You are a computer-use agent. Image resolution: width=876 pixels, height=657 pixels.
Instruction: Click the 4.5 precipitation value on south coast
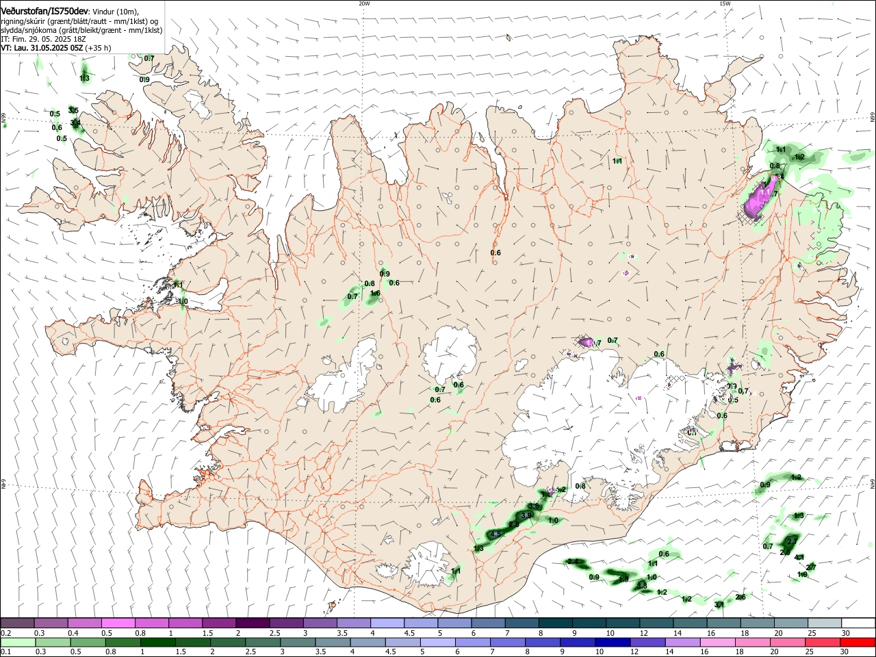pyautogui.click(x=496, y=534)
